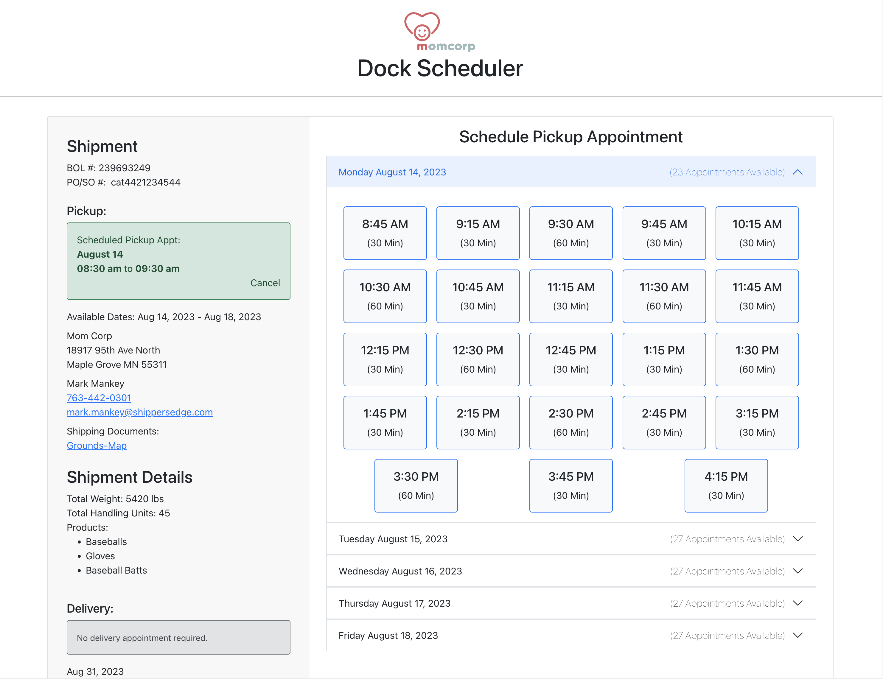The width and height of the screenshot is (883, 679).
Task: Open the Grounds-Map shipping document
Action: 97,446
